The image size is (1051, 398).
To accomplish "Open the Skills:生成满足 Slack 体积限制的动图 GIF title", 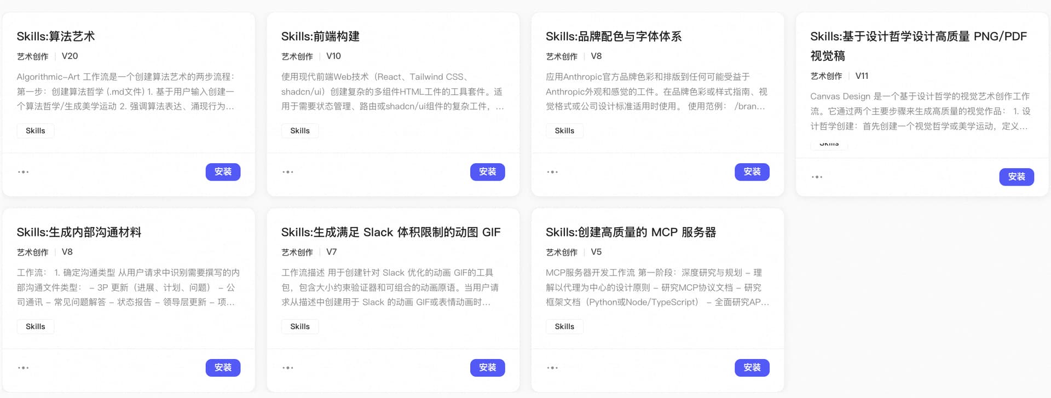I will point(390,233).
